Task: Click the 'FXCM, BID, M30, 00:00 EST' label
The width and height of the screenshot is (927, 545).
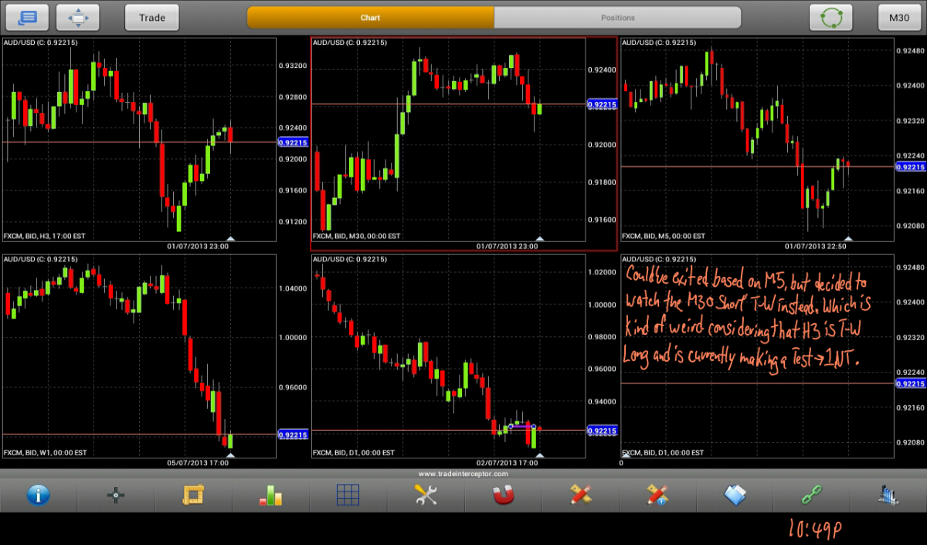Action: coord(357,236)
